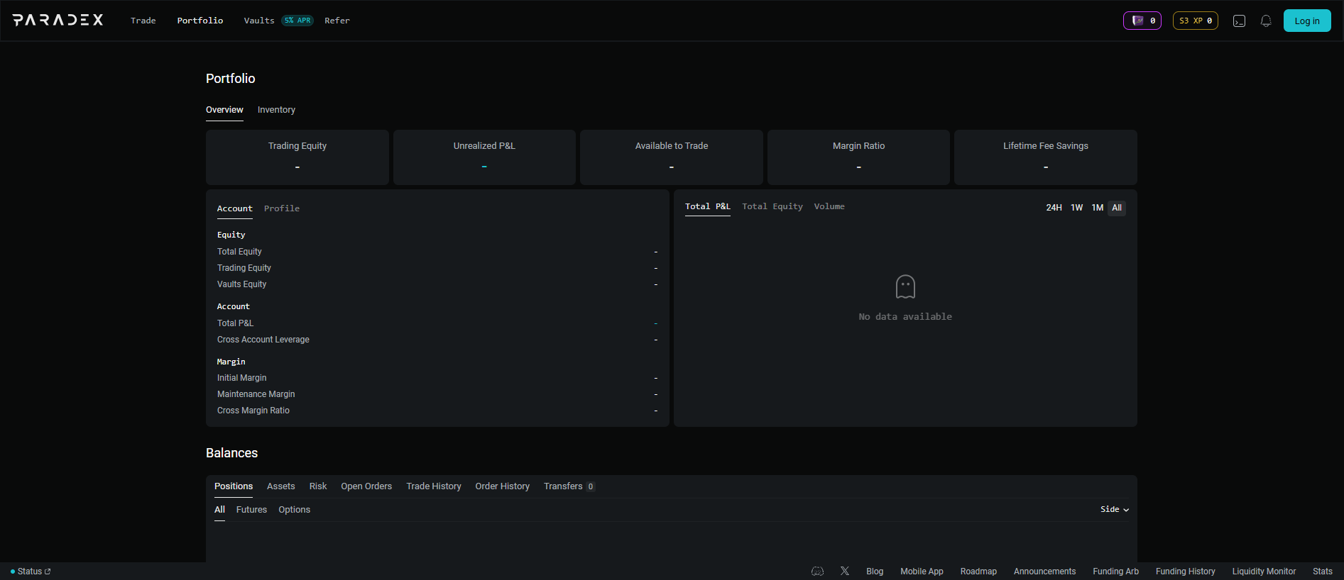1344x580 pixels.
Task: Click the purple points badge showing 0
Action: point(1142,21)
